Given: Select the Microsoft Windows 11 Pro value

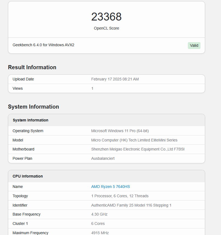Looking at the screenshot, I should coord(120,131).
